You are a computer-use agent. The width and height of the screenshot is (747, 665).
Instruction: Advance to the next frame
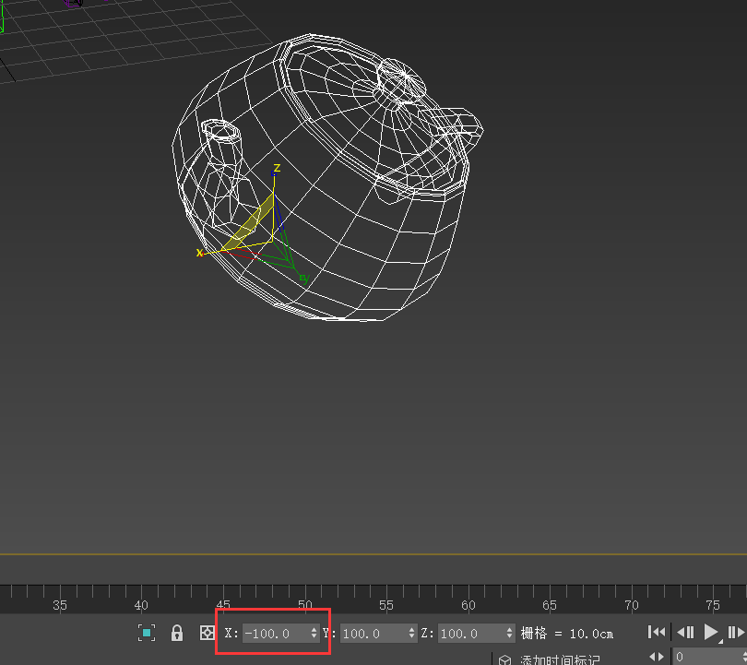coord(736,632)
